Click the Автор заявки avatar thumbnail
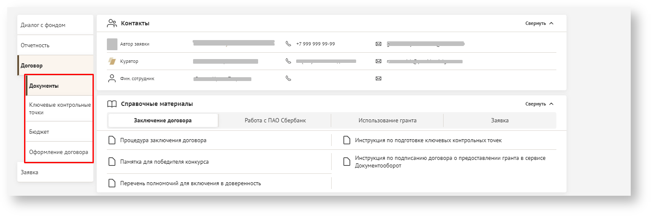Image resolution: width=651 pixels, height=216 pixels. 112,44
